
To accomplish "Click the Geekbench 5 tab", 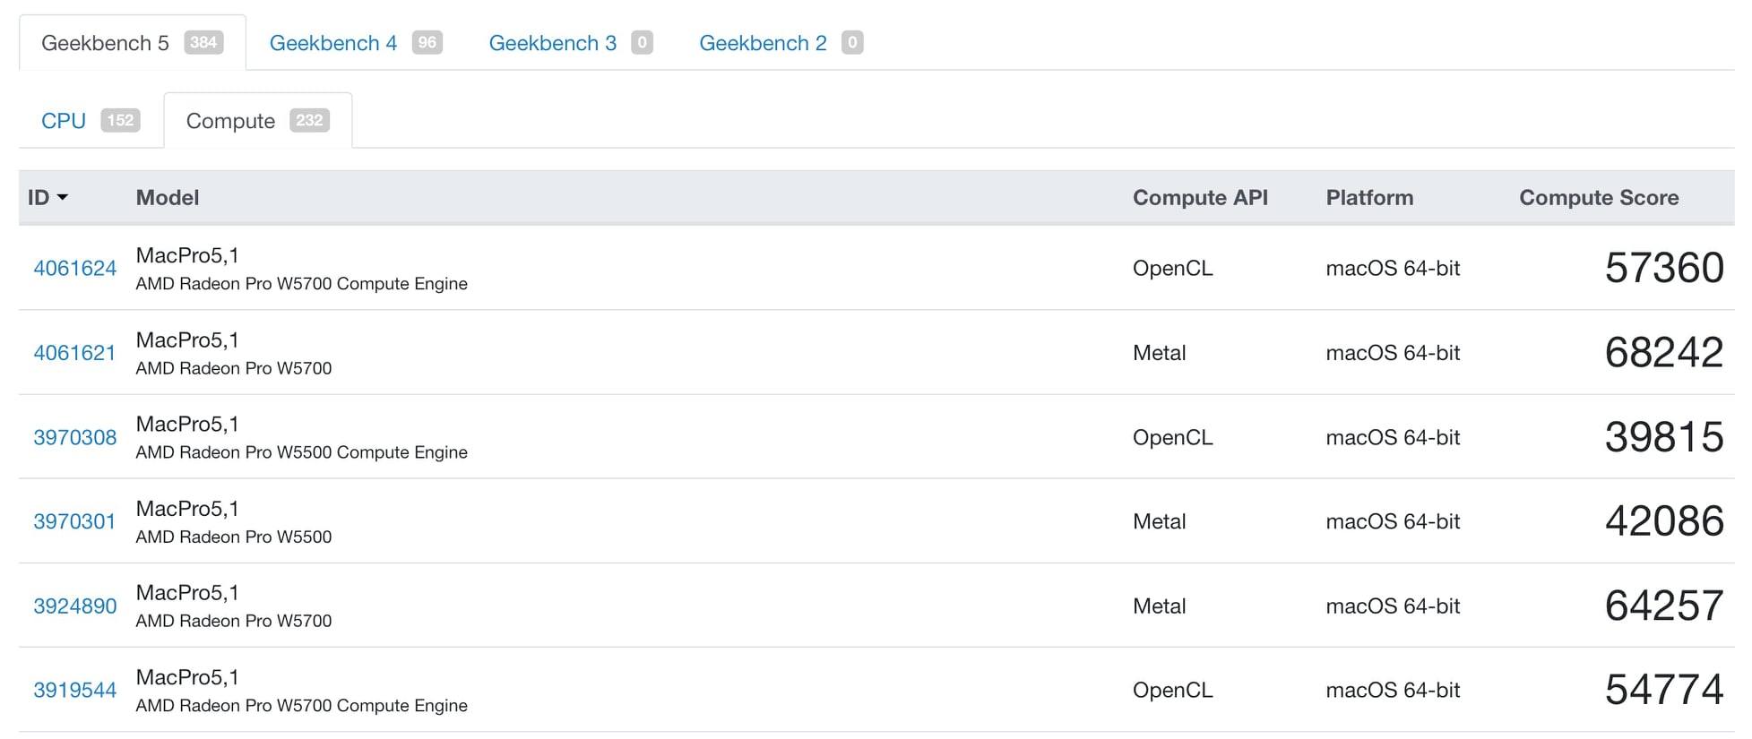I will point(105,43).
